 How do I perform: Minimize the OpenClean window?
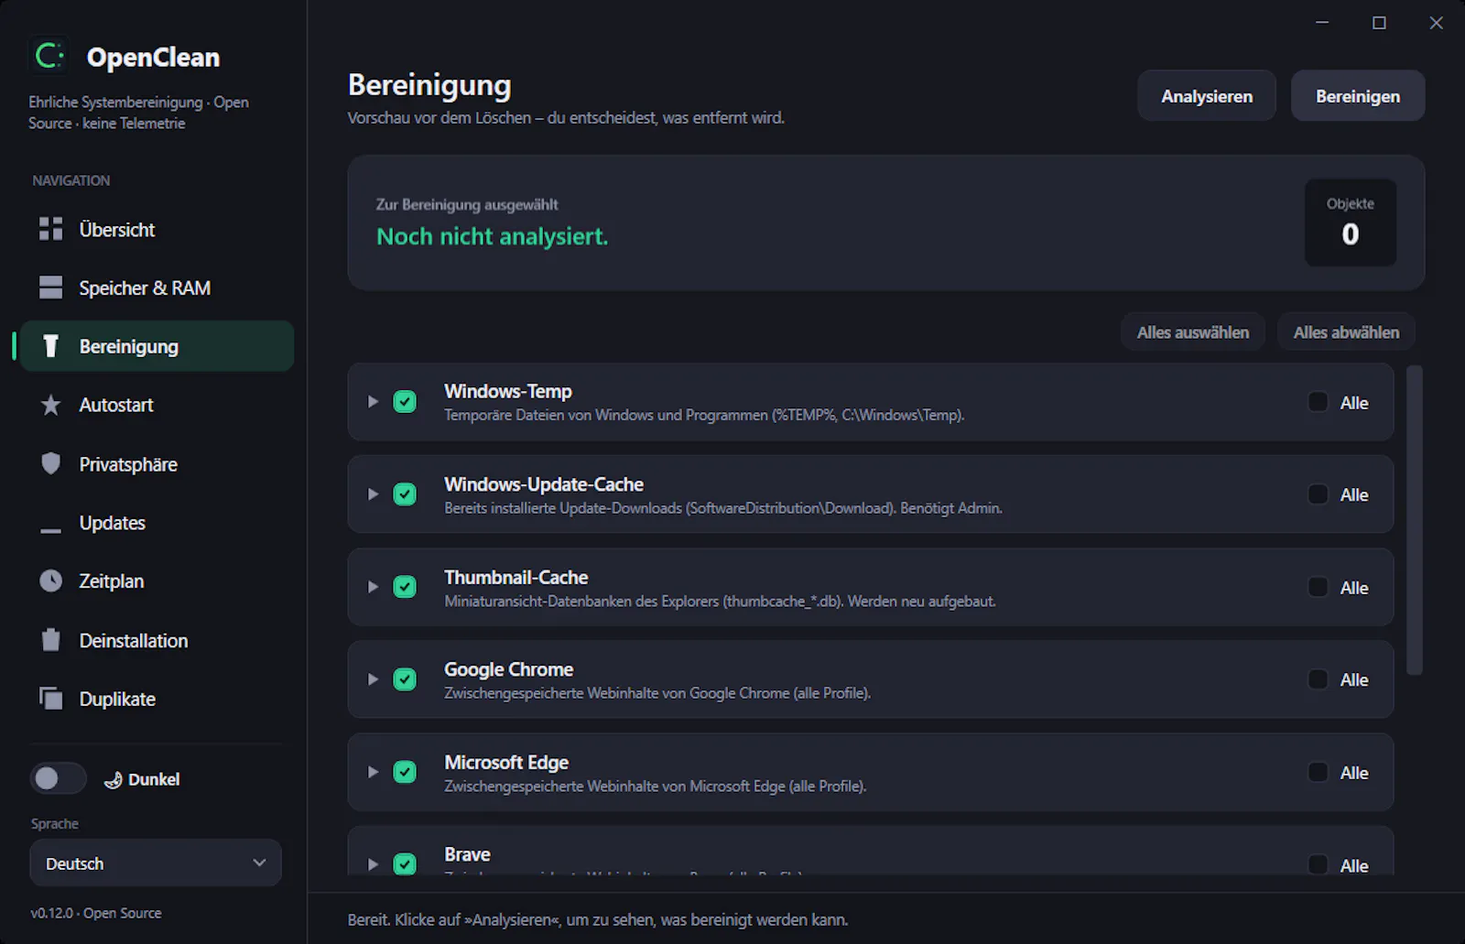[1322, 23]
